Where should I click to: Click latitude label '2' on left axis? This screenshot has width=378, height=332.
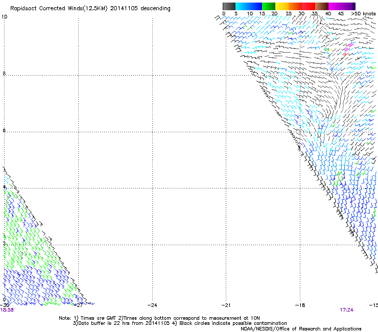click(4, 243)
